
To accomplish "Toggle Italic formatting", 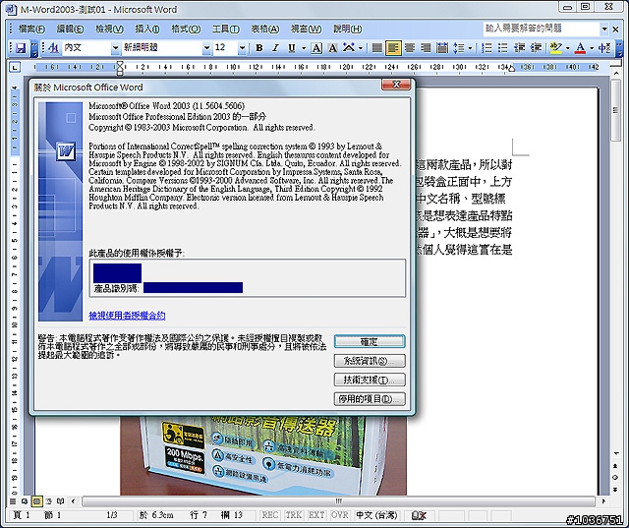I will [x=275, y=48].
